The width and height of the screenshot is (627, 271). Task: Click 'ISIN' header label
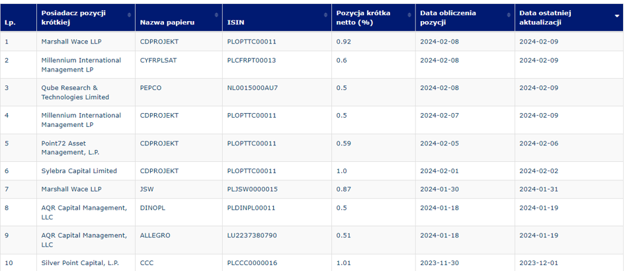click(235, 22)
